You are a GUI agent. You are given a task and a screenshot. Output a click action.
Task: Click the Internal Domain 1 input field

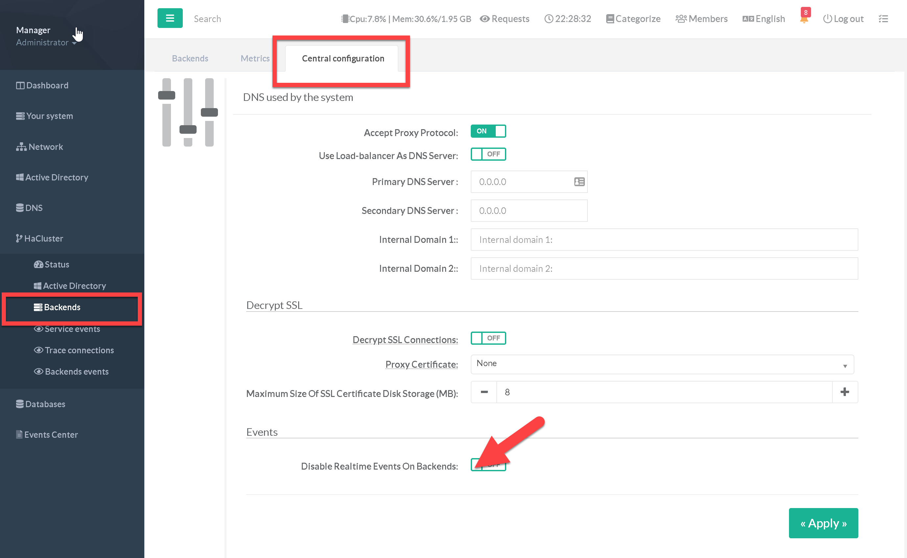664,240
